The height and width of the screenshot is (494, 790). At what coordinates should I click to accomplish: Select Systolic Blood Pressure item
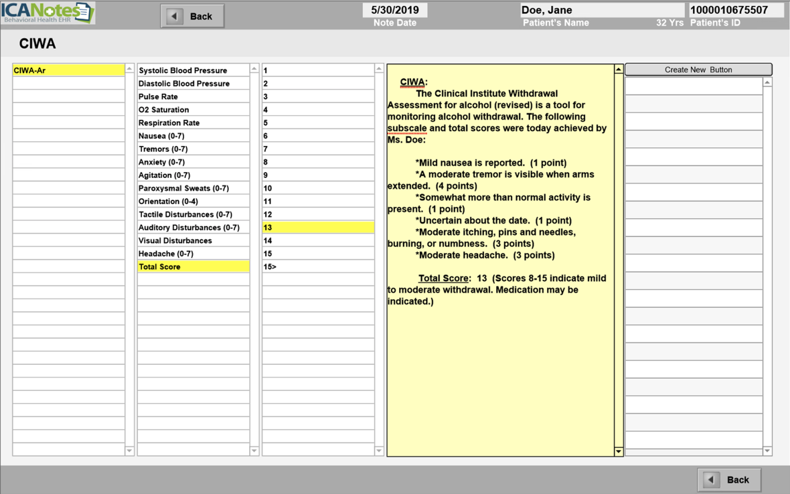pyautogui.click(x=193, y=70)
